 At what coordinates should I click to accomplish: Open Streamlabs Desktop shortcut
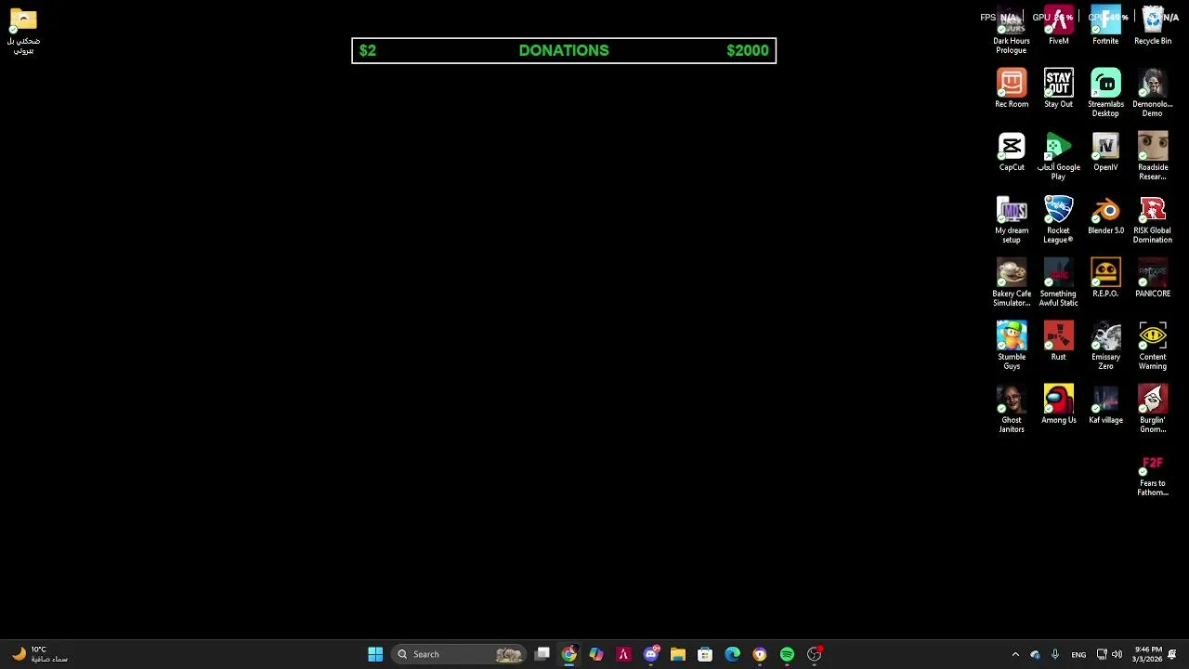point(1105,93)
